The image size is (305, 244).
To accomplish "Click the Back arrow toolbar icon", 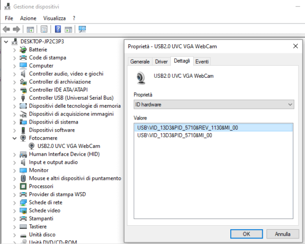I will 6,29.
